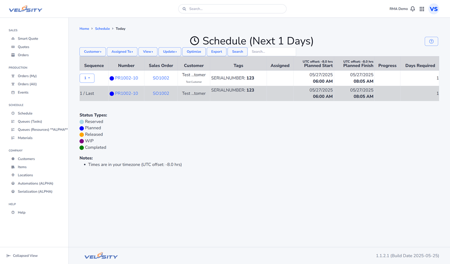Click the Export button

(217, 52)
